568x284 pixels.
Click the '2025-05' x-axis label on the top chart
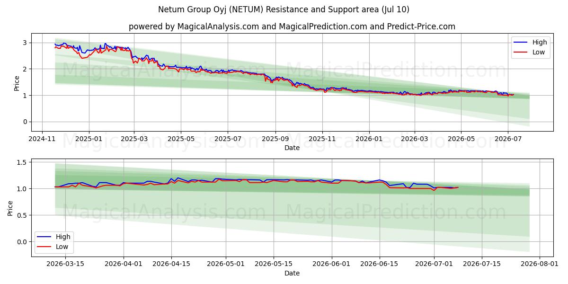[181, 139]
